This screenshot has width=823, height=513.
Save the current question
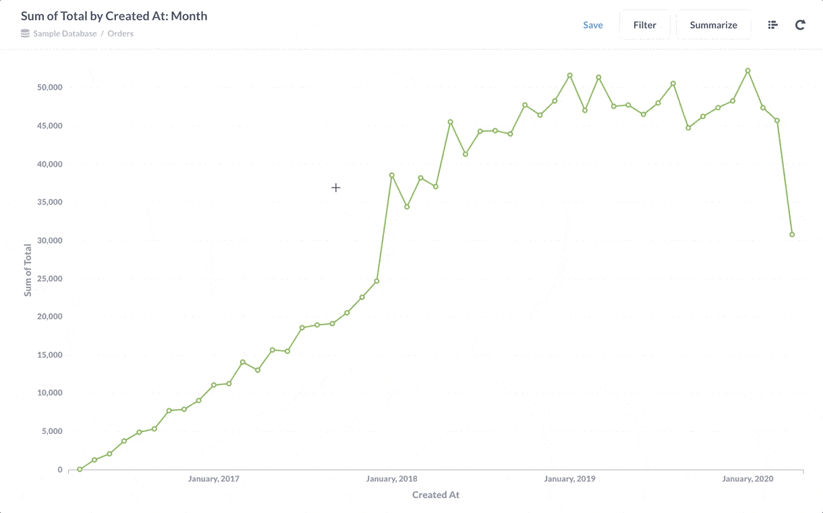[x=593, y=25]
